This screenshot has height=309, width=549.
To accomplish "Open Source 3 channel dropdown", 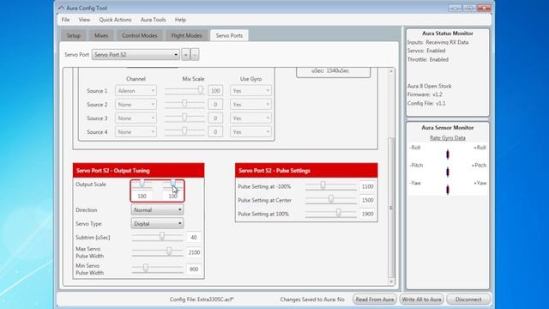I will point(136,118).
